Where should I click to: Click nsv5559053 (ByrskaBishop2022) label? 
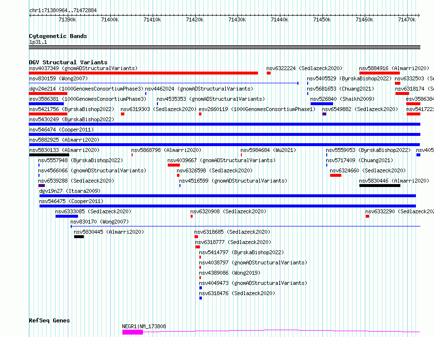coord(368,150)
